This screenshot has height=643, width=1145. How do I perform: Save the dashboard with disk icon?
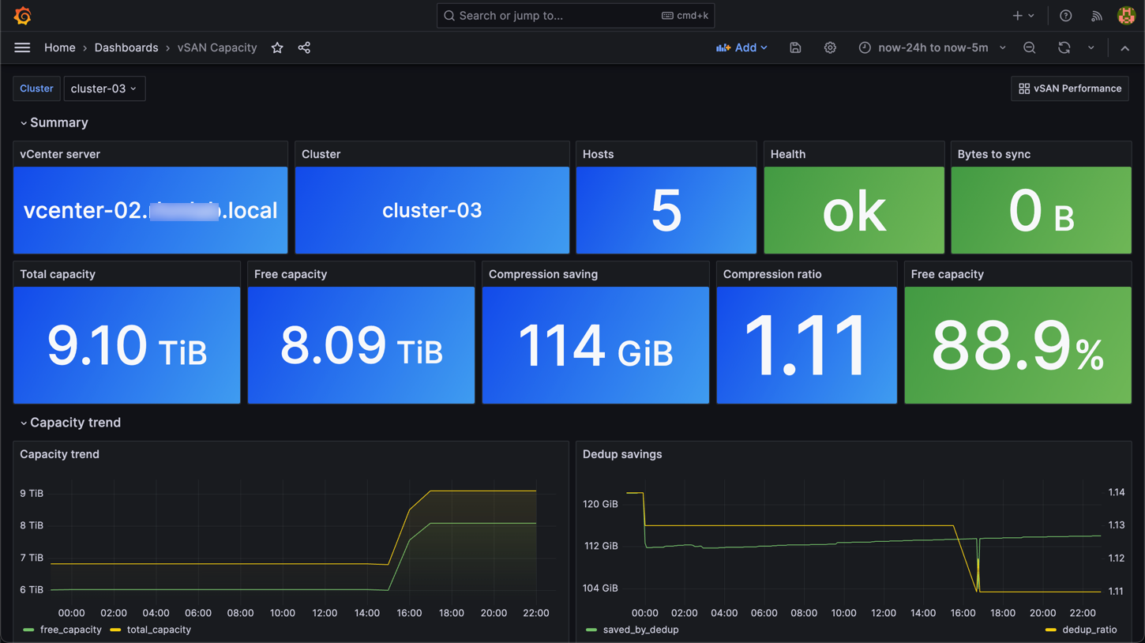795,48
